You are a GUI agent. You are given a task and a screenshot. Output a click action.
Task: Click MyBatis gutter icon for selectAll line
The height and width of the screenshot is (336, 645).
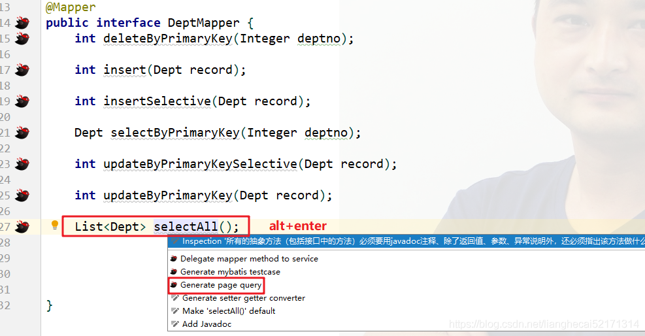coord(22,227)
